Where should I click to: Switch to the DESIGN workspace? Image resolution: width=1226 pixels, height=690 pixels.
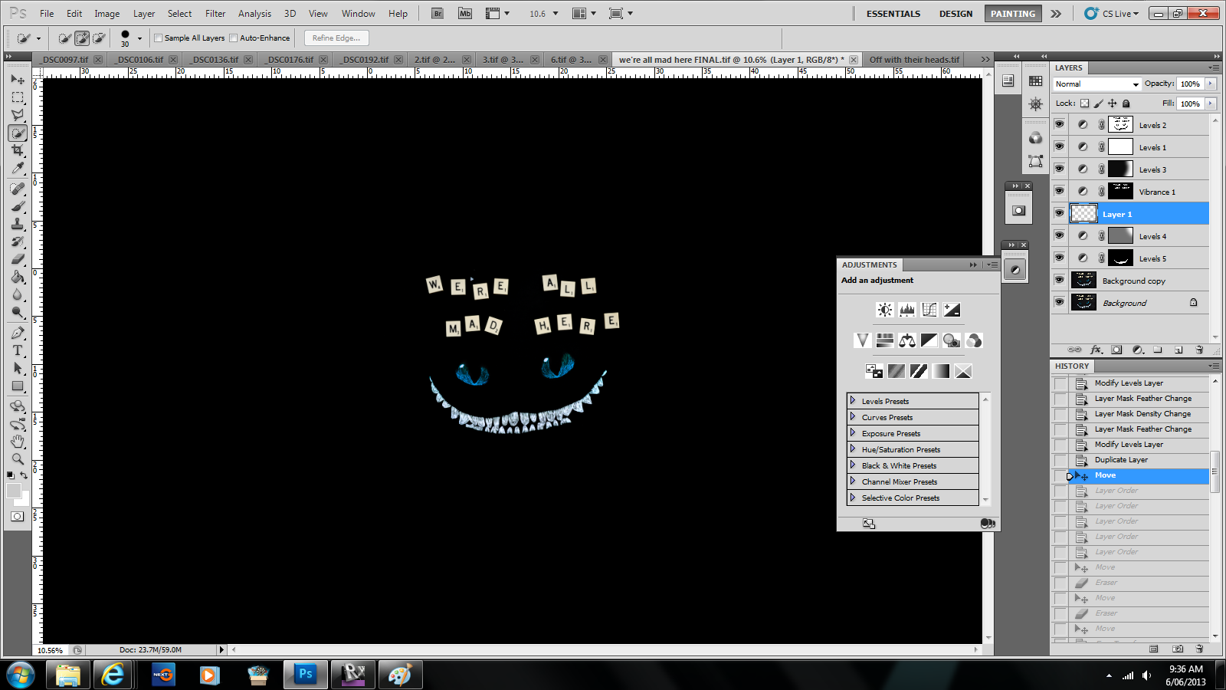tap(956, 14)
